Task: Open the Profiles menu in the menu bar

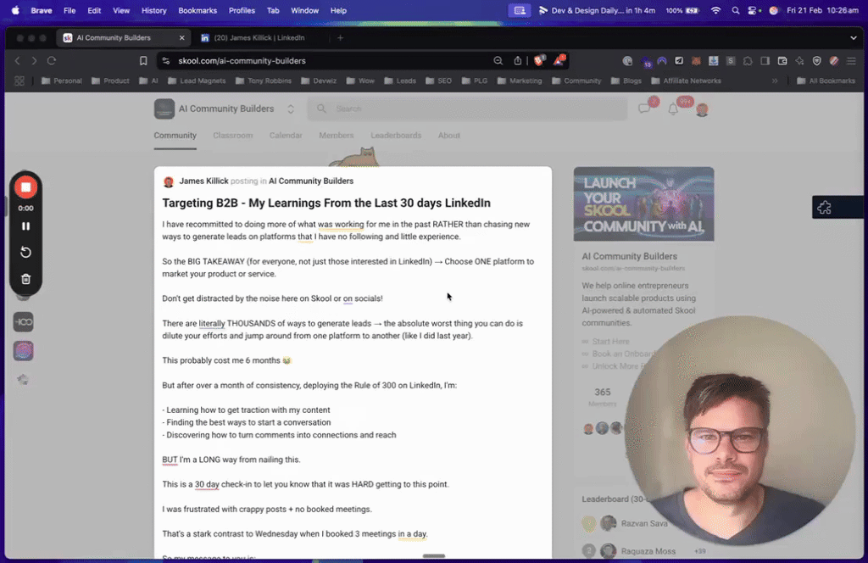Action: click(242, 10)
